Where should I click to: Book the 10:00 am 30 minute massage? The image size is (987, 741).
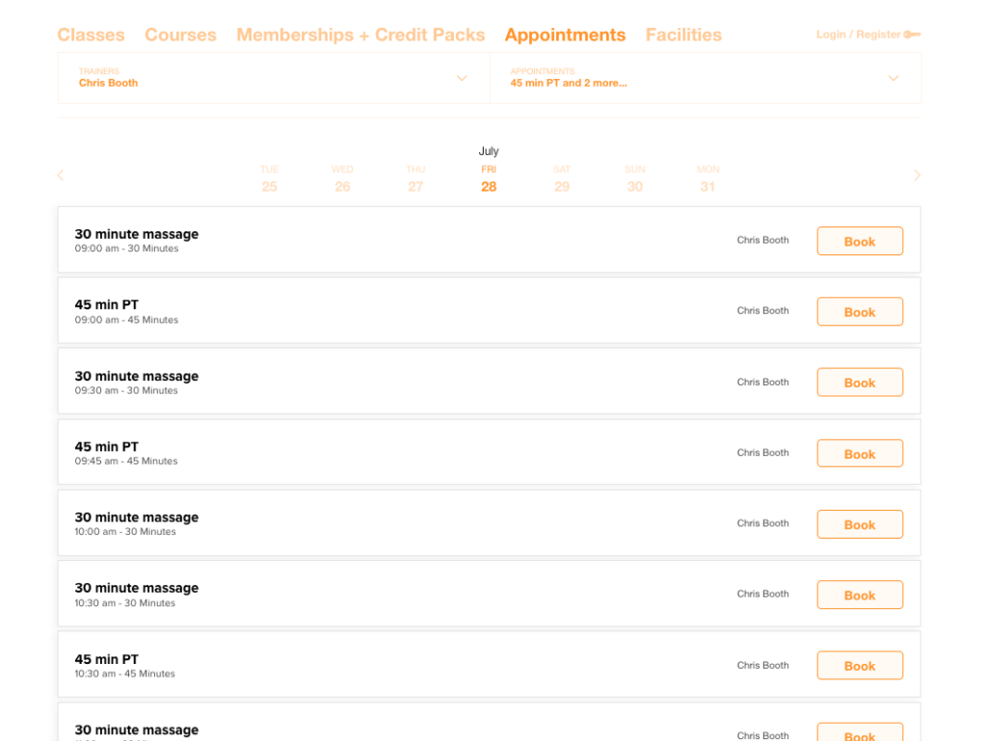coord(859,524)
